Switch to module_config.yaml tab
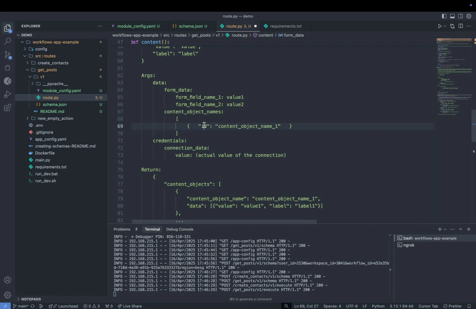 (x=136, y=26)
